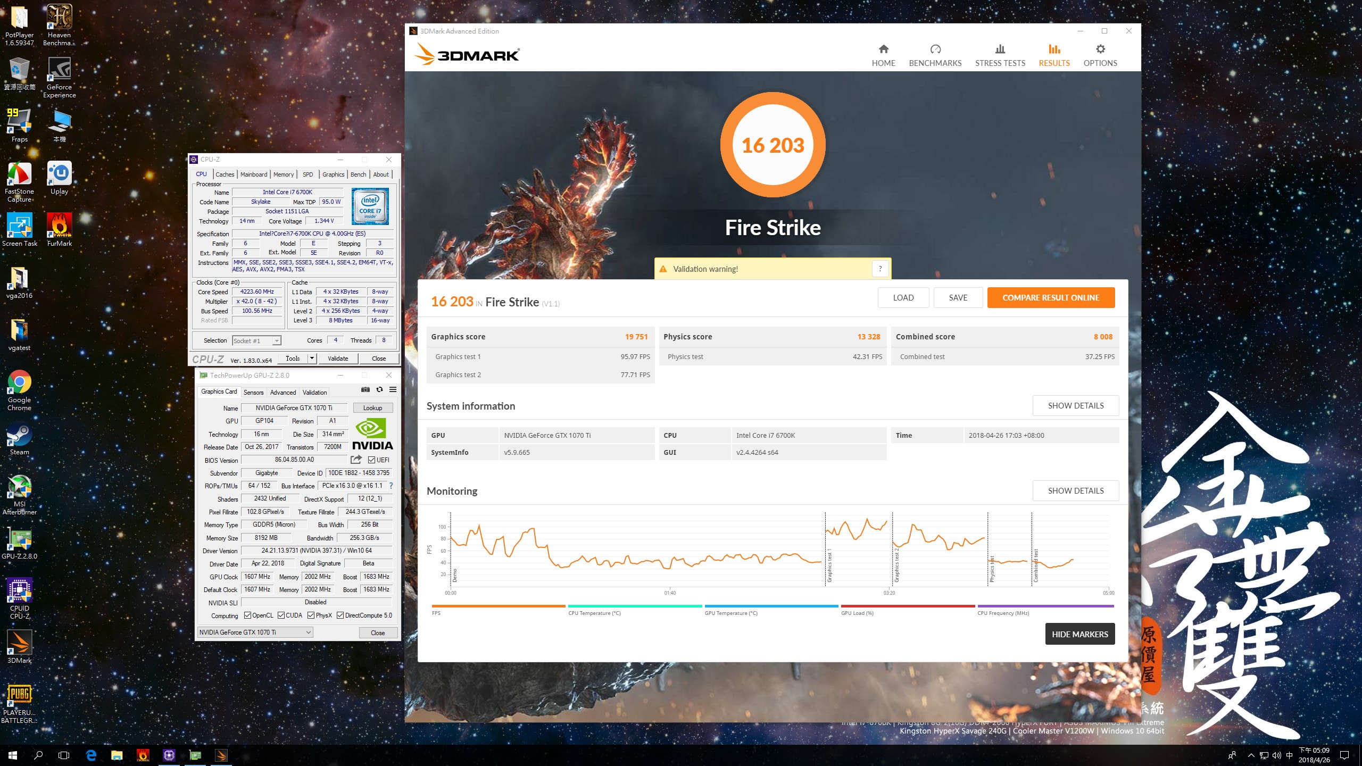This screenshot has height=766, width=1362.
Task: Switch to the GPU-Z Sensors tab
Action: [x=253, y=393]
